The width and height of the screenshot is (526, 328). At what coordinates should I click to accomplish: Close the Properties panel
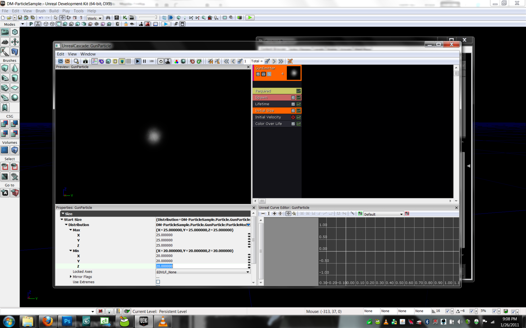point(254,208)
